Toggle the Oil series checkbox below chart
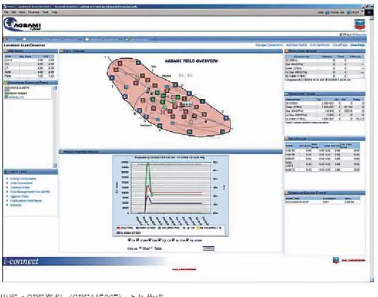 coord(129,240)
